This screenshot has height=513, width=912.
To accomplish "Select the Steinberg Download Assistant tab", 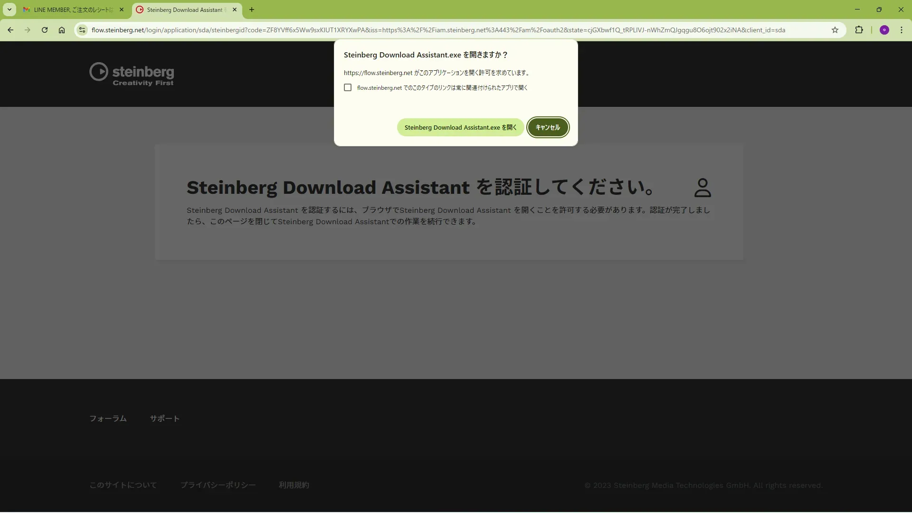I will [x=185, y=9].
